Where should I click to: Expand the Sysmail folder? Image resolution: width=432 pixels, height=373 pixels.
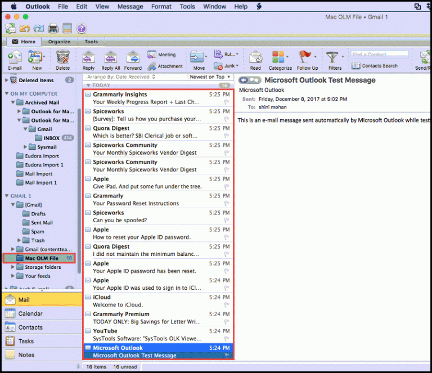click(25, 147)
